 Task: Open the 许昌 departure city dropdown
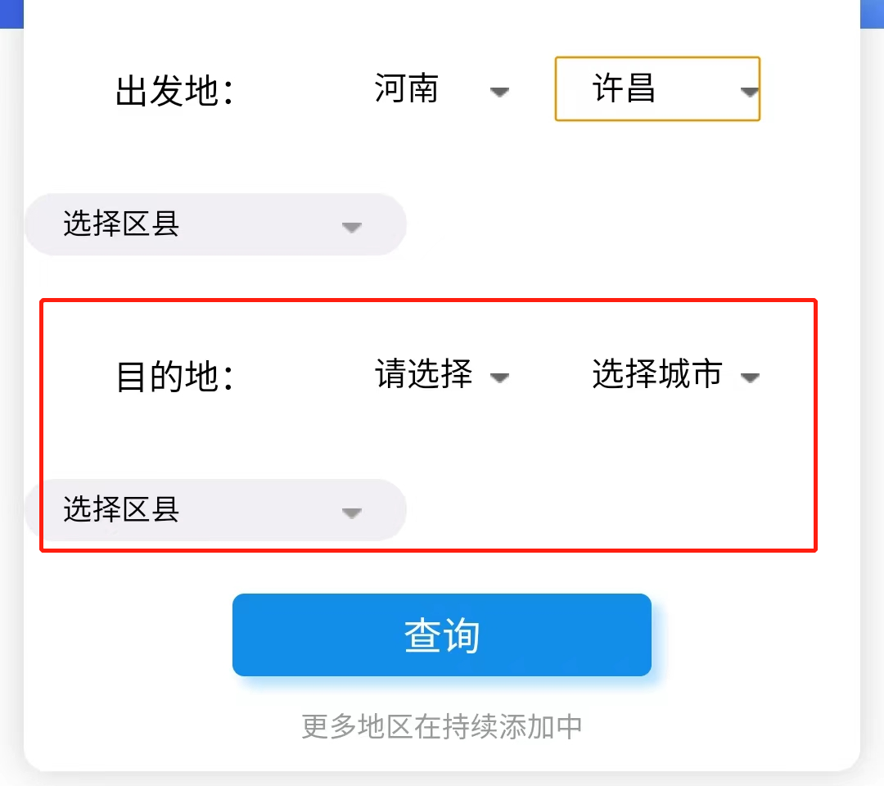(x=657, y=88)
